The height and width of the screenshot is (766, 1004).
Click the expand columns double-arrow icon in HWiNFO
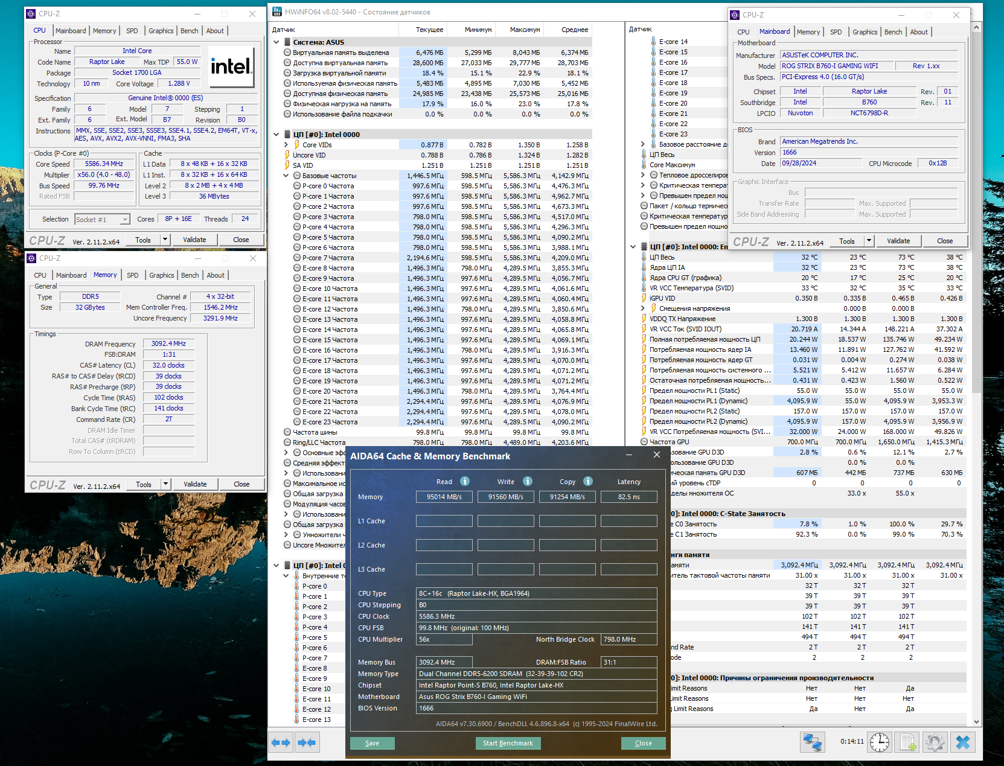(x=281, y=742)
